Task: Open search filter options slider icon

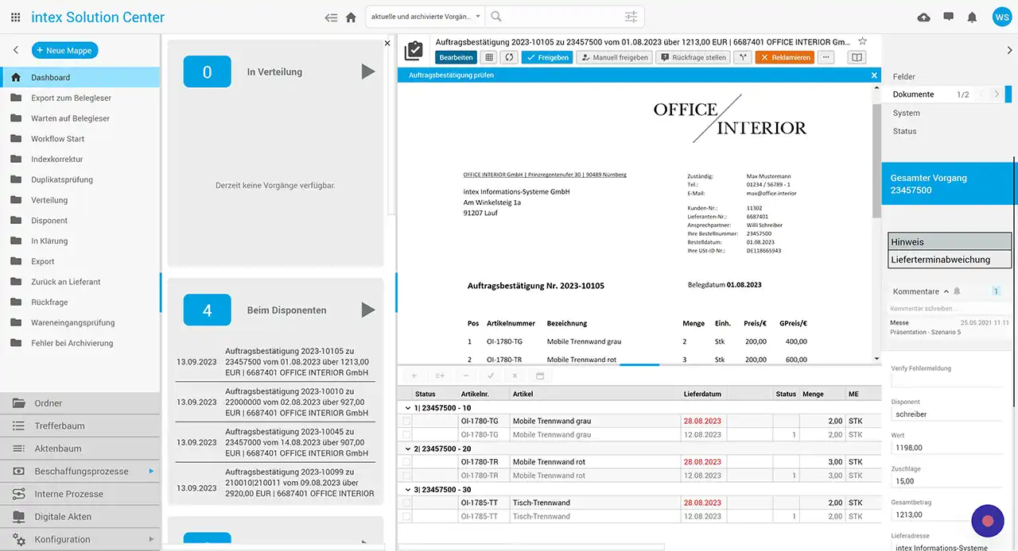Action: [631, 17]
